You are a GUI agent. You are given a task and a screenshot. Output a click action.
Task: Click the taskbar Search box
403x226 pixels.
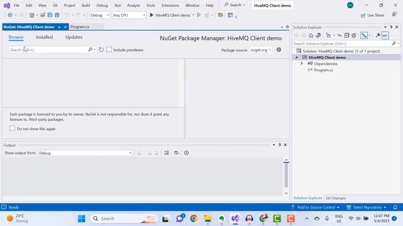124,218
